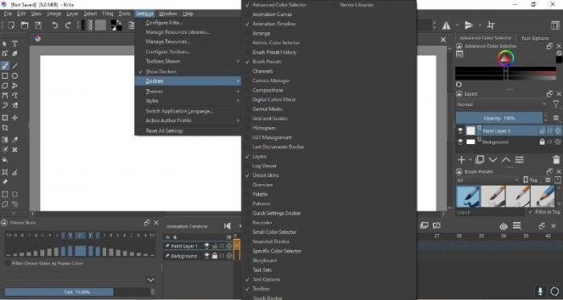The height and width of the screenshot is (300, 563).
Task: Select the Freehand Brush tool
Action: 5,66
